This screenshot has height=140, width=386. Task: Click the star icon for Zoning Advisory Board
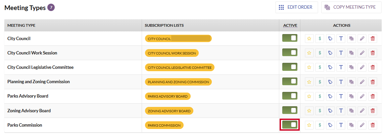[x=309, y=111]
